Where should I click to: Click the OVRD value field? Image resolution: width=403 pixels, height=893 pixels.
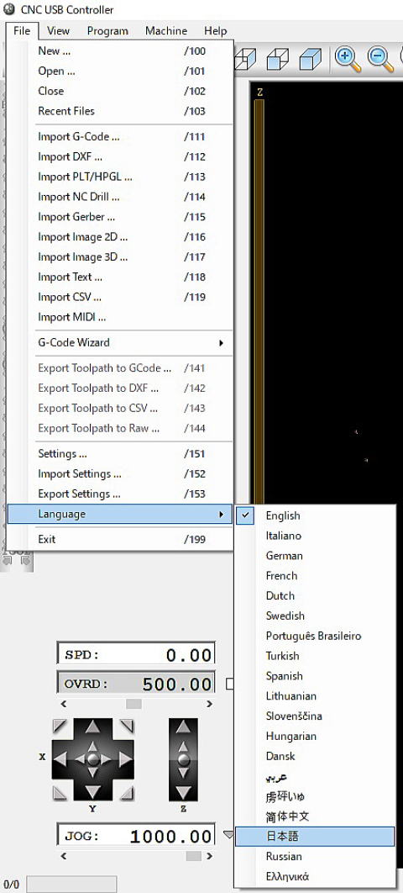[136, 684]
